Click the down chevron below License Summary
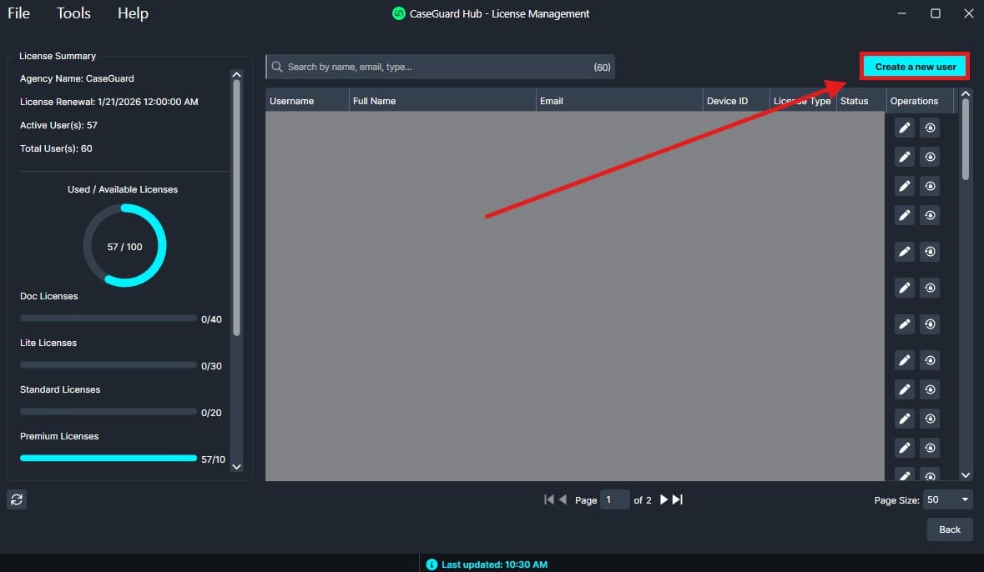The width and height of the screenshot is (984, 572). [x=236, y=468]
